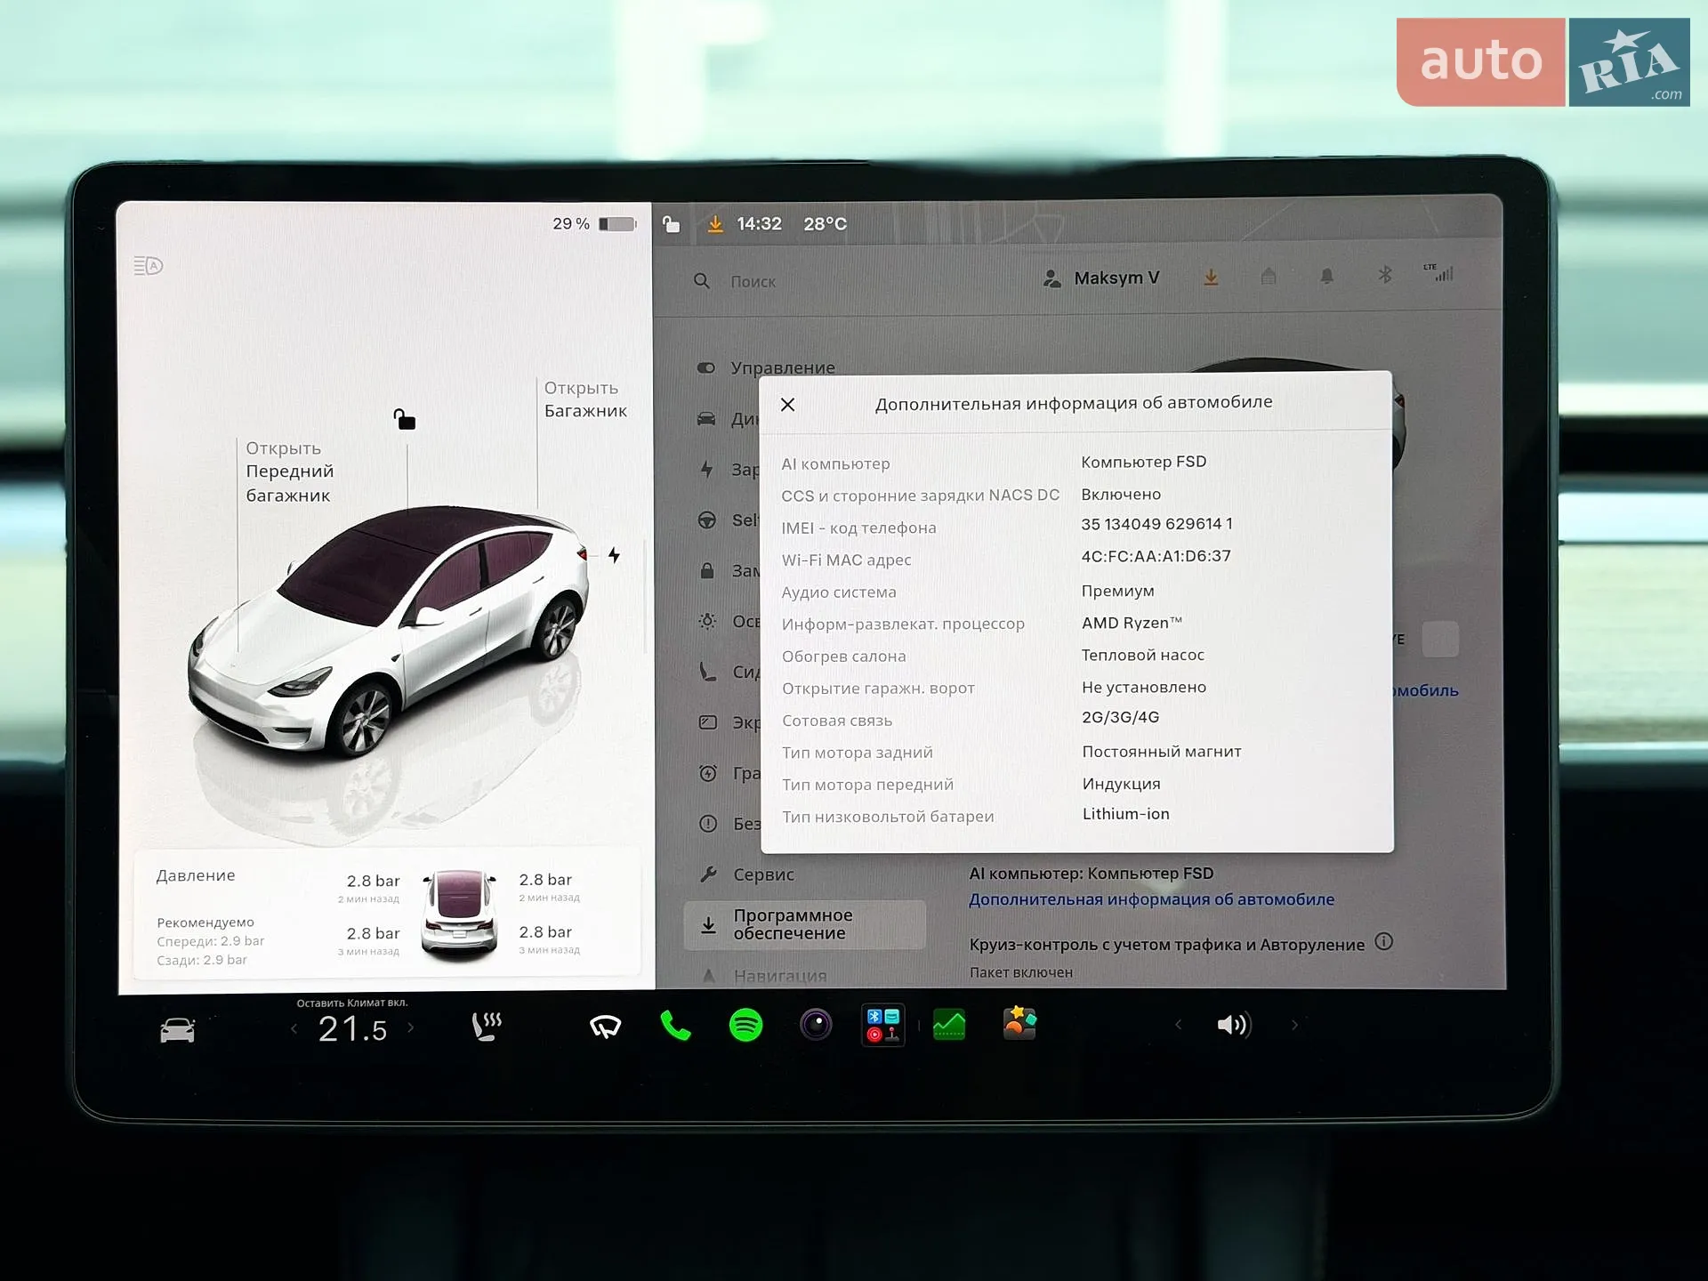This screenshot has height=1281, width=1708.
Task: Tap the padlock icon in status bar
Action: 672,224
